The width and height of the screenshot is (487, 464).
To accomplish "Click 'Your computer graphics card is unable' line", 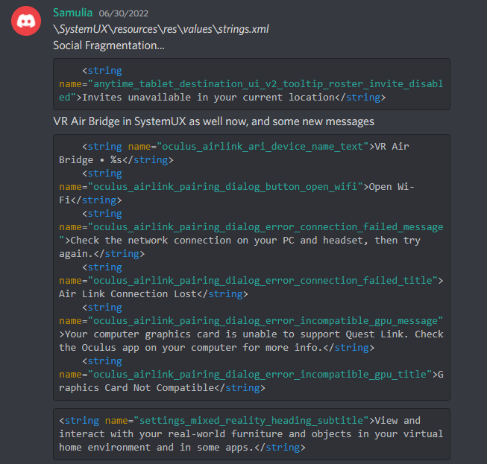I will [x=251, y=334].
